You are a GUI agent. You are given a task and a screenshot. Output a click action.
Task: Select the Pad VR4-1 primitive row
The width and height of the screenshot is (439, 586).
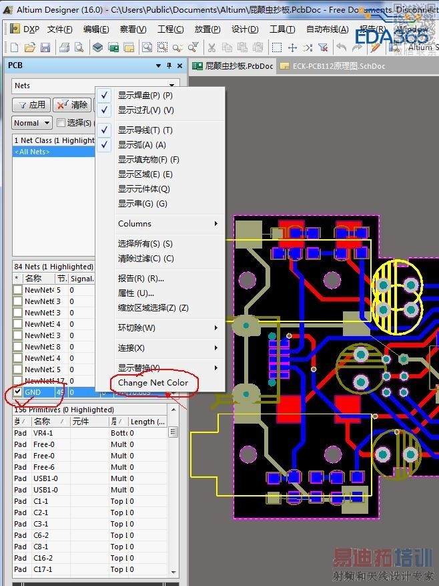point(89,433)
